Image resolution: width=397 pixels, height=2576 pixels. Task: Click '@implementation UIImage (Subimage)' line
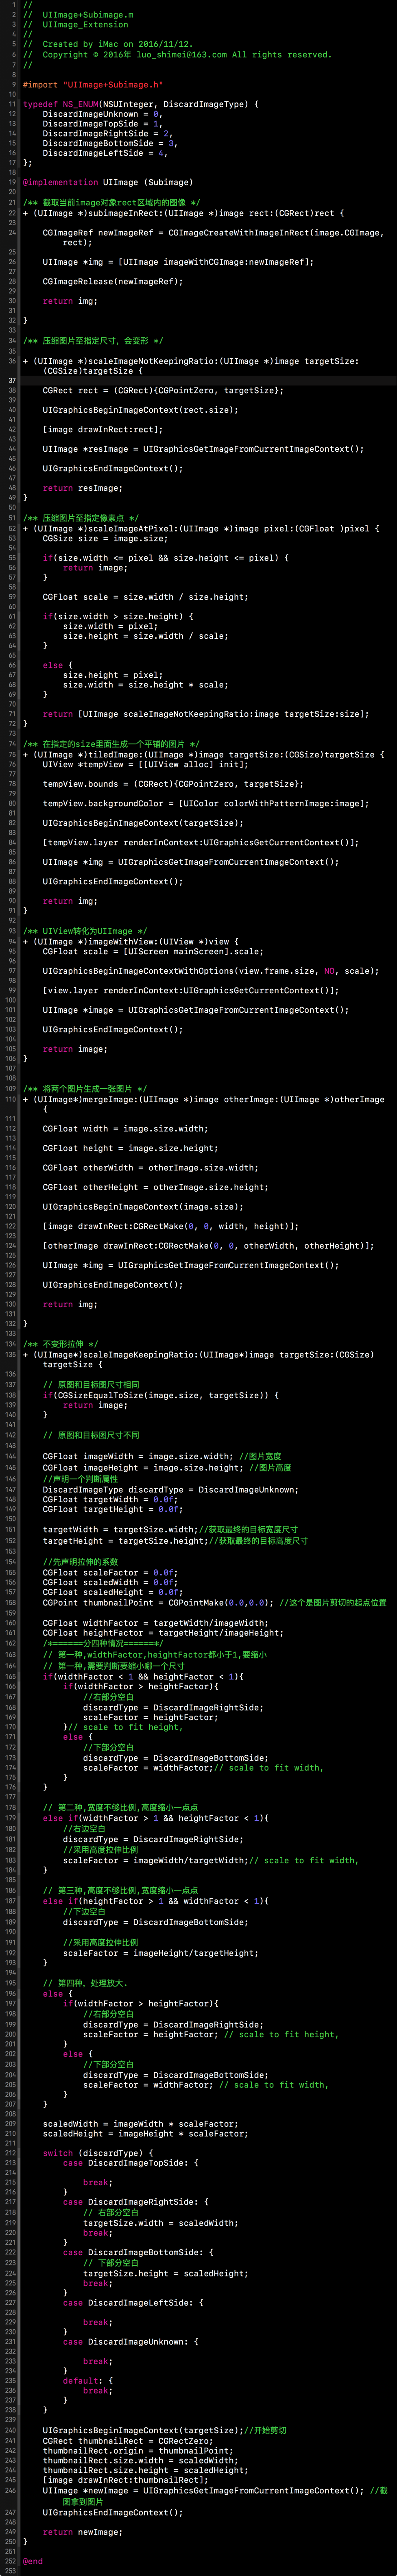click(108, 182)
